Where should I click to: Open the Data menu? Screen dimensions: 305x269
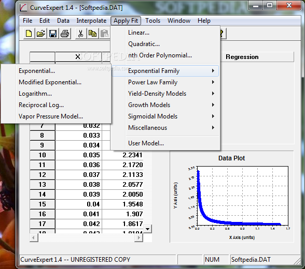click(63, 21)
